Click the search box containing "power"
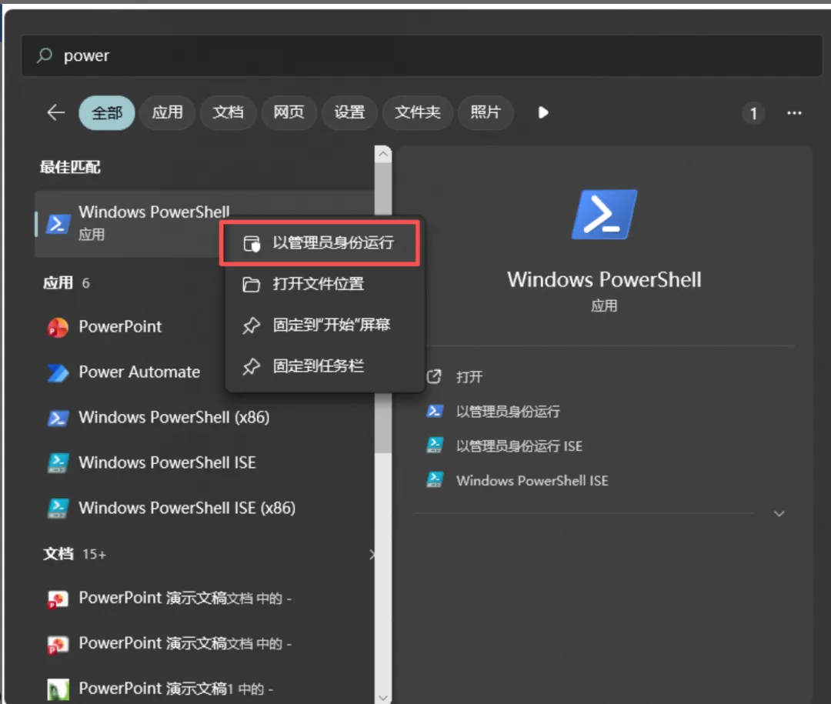Screen dimensions: 831x704 [x=422, y=55]
